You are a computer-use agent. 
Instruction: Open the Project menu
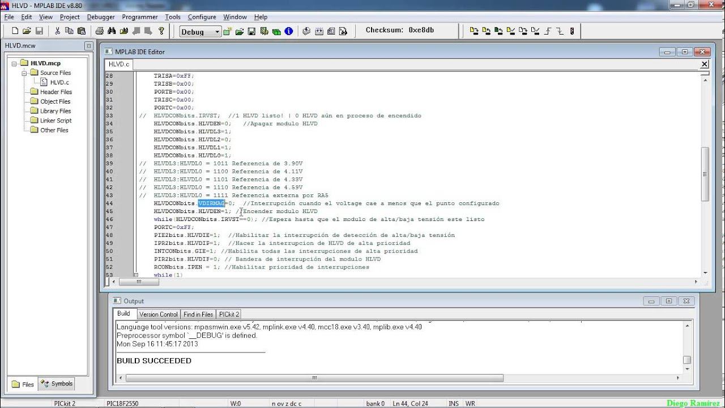[70, 17]
